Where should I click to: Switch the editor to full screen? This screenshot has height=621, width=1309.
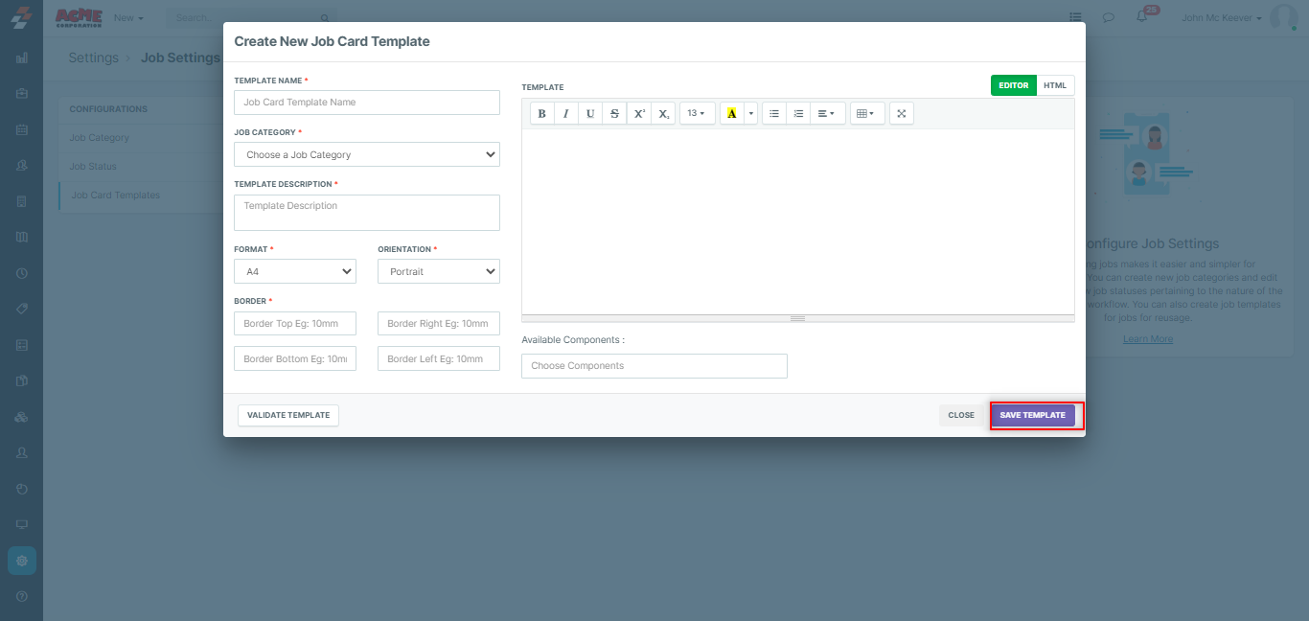902,113
